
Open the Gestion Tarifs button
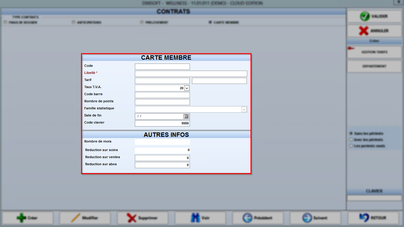[x=374, y=52]
